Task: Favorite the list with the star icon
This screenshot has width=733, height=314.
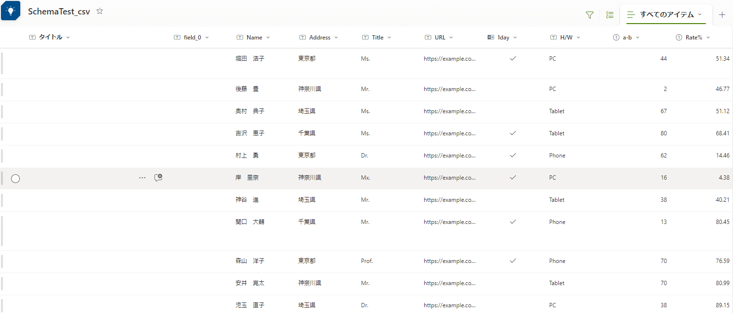Action: click(x=100, y=11)
